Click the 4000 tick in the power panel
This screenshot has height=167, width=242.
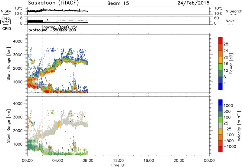pos(18,41)
